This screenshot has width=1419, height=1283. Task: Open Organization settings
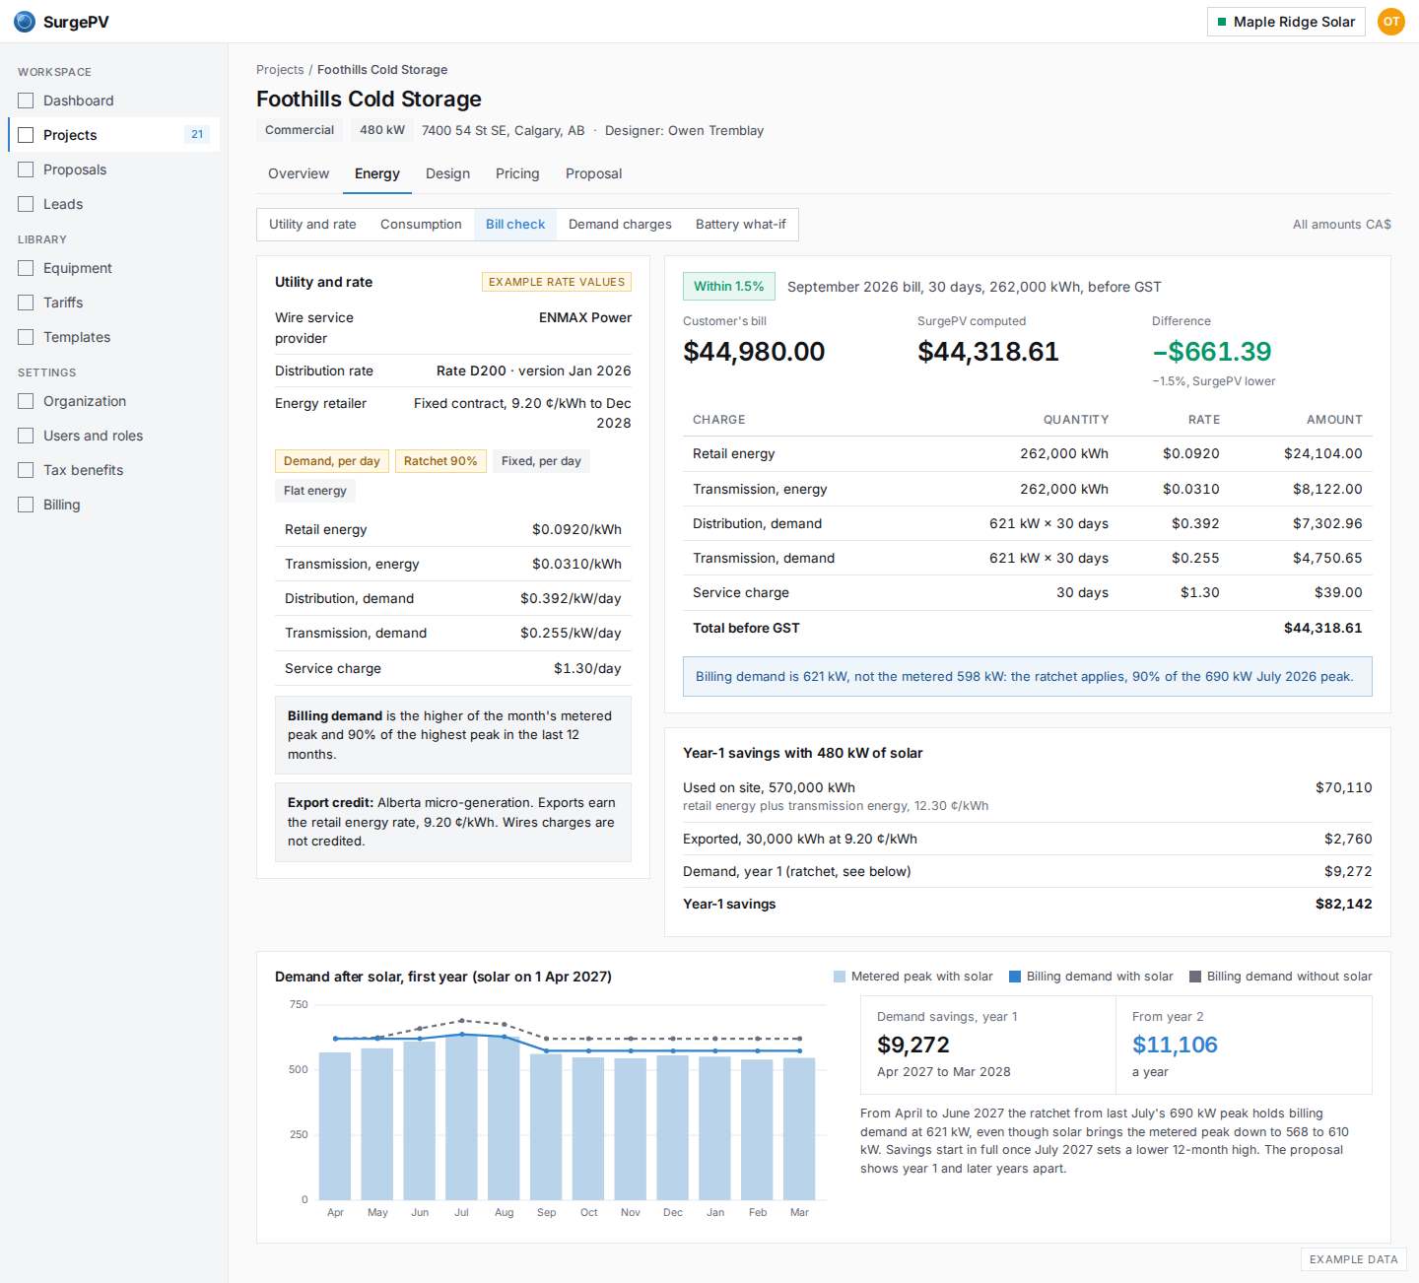(x=113, y=401)
